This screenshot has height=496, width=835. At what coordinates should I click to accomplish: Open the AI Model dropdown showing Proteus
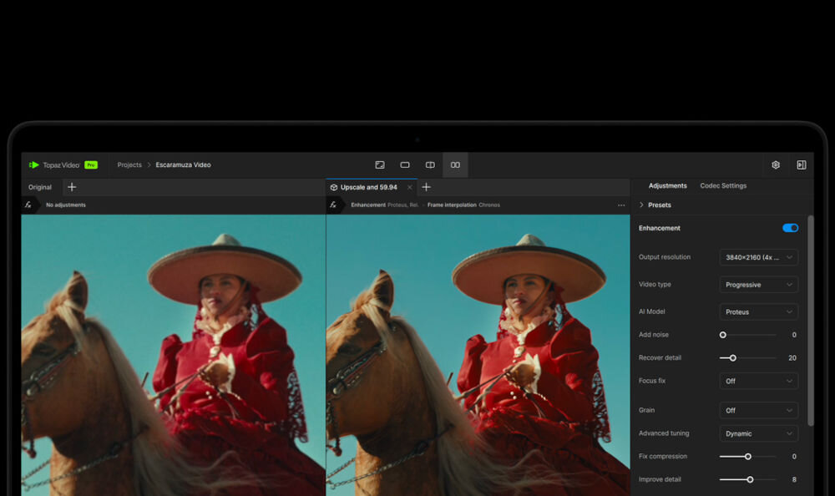pyautogui.click(x=758, y=312)
